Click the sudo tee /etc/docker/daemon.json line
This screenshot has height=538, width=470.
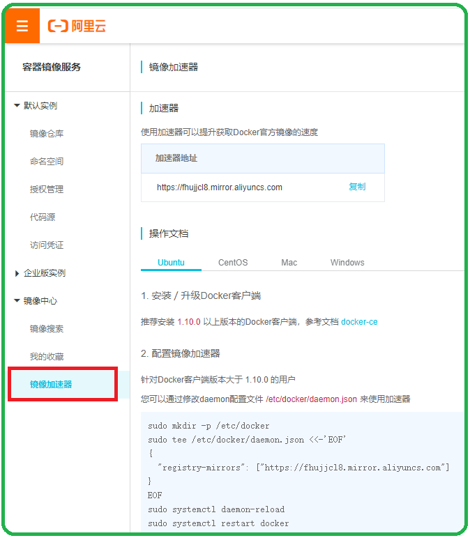[x=246, y=440]
